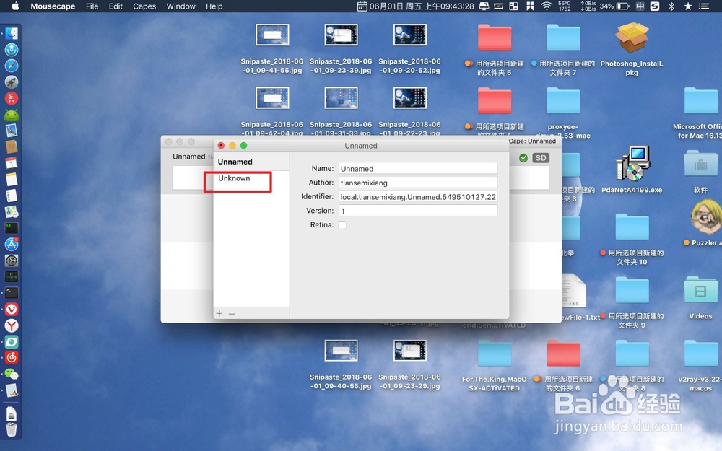Click the star icon in menu bar

click(688, 6)
